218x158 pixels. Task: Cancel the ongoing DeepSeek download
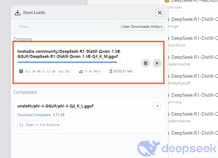coord(157,63)
